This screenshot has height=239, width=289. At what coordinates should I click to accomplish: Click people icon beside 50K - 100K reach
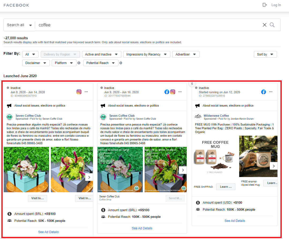[x=9, y=221]
